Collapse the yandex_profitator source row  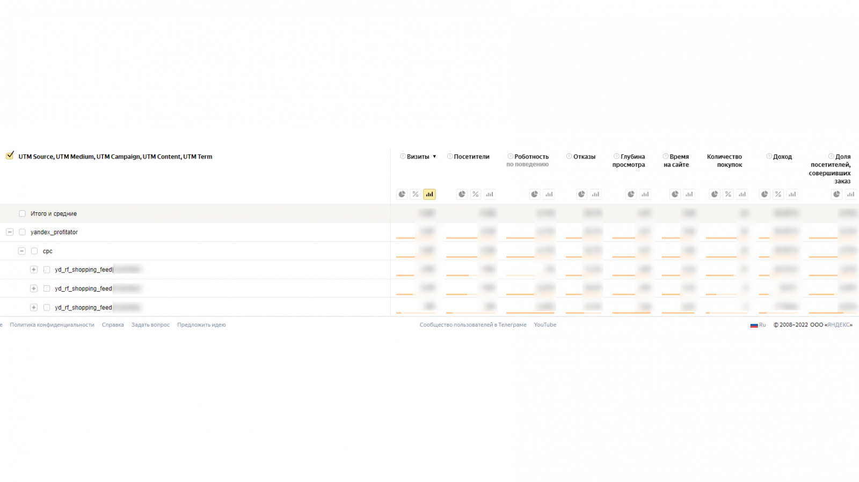click(10, 232)
